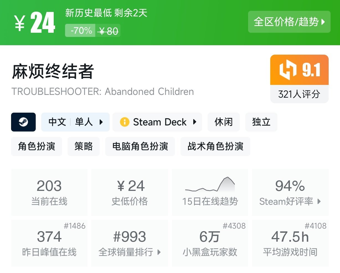This screenshot has height=273, width=340.
Task: Expand the 中文 单人 language arrow
Action: (x=101, y=122)
